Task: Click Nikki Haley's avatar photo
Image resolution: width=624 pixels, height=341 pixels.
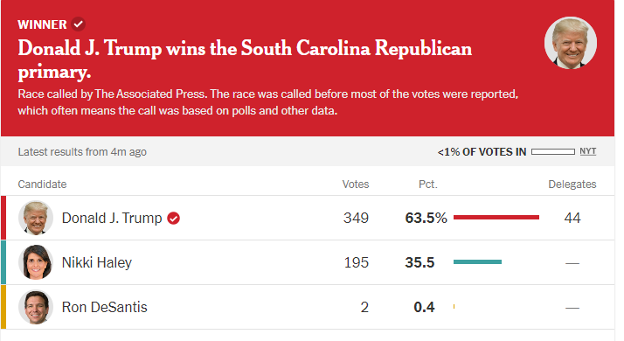Action: (x=36, y=262)
